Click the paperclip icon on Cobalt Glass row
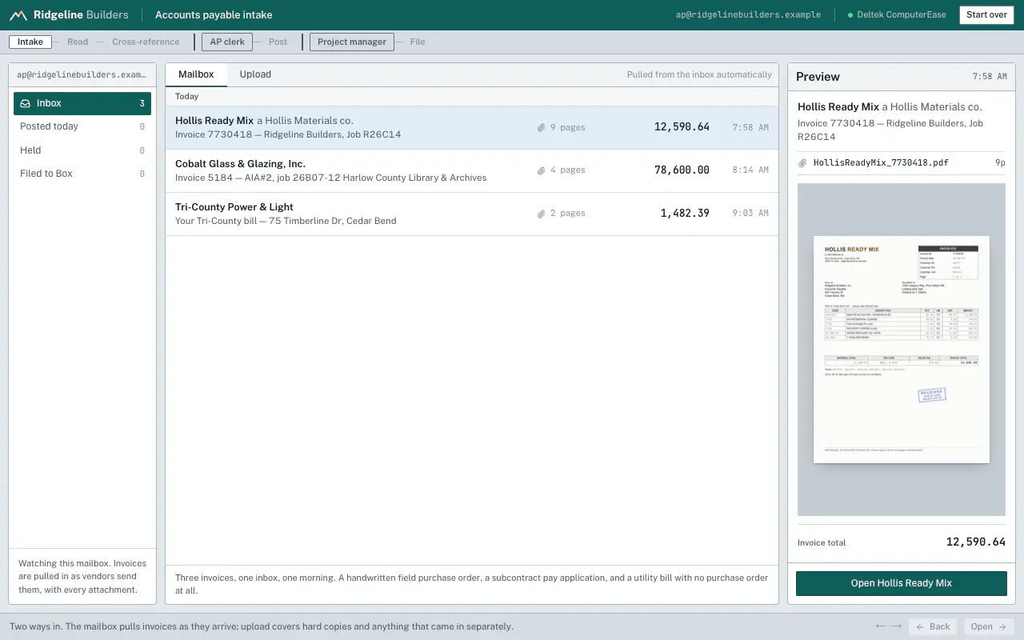Viewport: 1024px width, 640px height. pyautogui.click(x=541, y=170)
